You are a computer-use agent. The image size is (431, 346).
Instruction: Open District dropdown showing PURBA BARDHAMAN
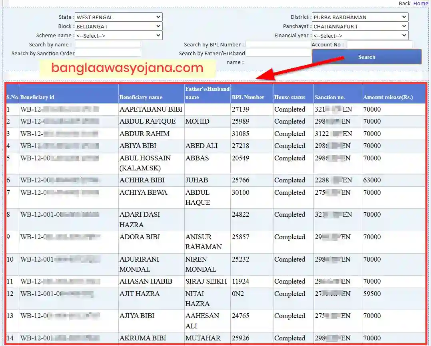click(360, 17)
